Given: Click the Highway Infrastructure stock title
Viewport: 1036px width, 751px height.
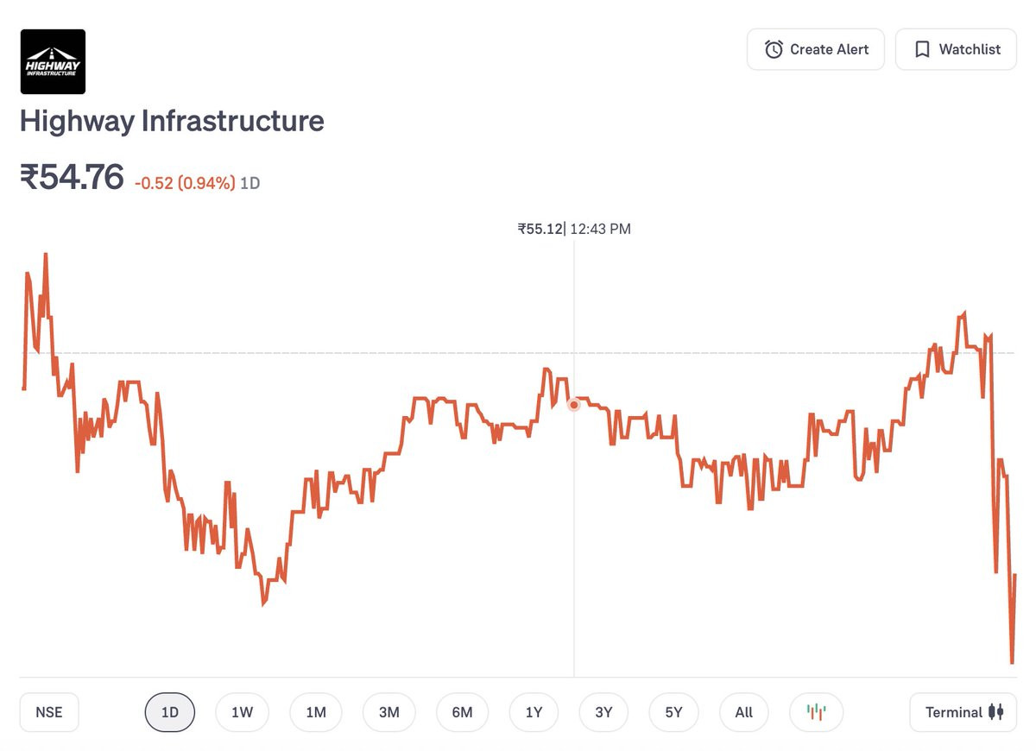Looking at the screenshot, I should [x=172, y=121].
